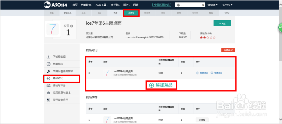Open 评论与评分 in the sidebar
This screenshot has height=124, width=282.
point(62,86)
